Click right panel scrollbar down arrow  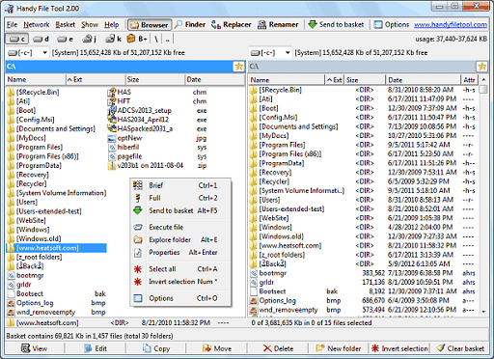[483, 312]
